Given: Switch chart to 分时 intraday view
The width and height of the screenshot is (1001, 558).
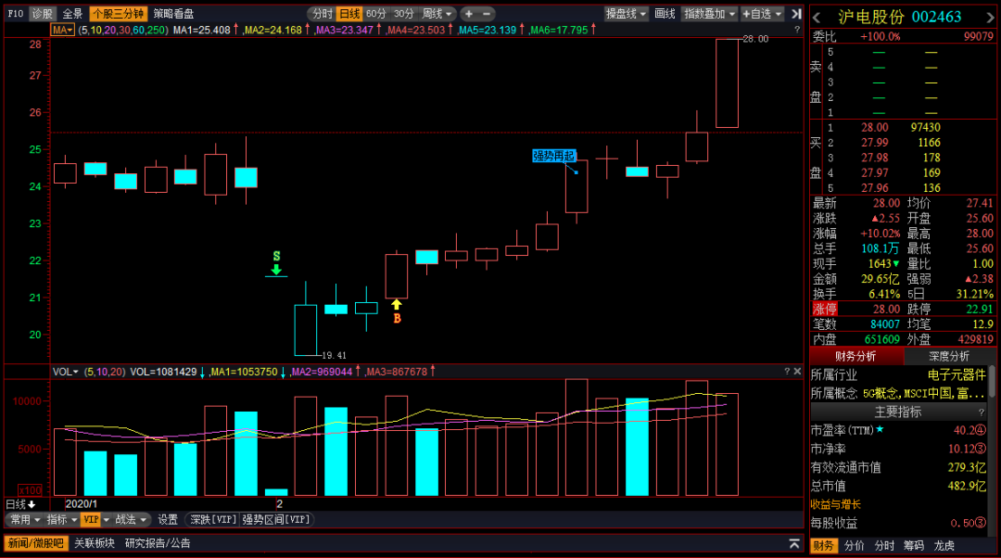Looking at the screenshot, I should pos(321,13).
